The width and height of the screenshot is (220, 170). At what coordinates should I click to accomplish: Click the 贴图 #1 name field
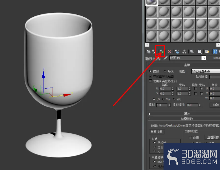(186, 58)
